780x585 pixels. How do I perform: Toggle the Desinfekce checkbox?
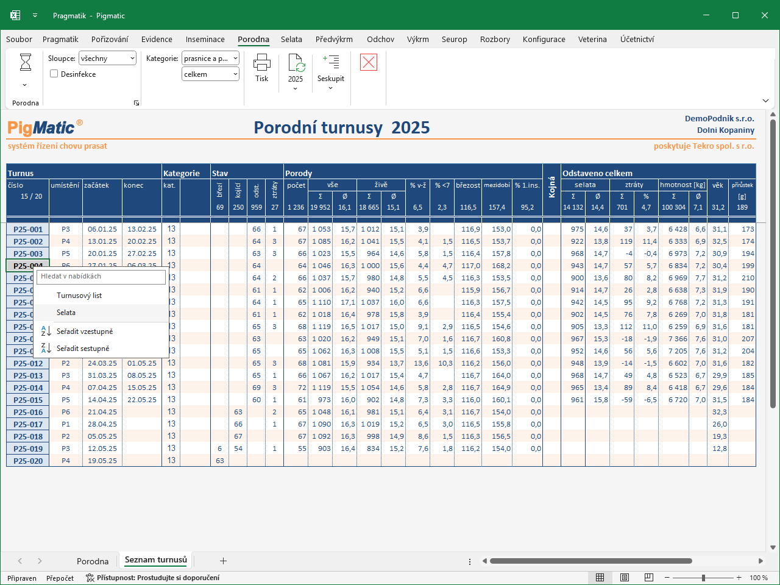coord(54,74)
